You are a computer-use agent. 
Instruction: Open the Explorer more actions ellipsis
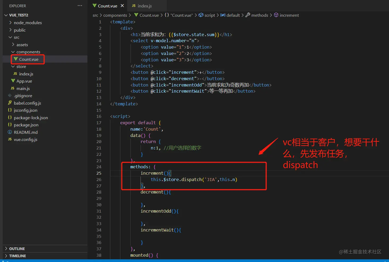[x=80, y=6]
